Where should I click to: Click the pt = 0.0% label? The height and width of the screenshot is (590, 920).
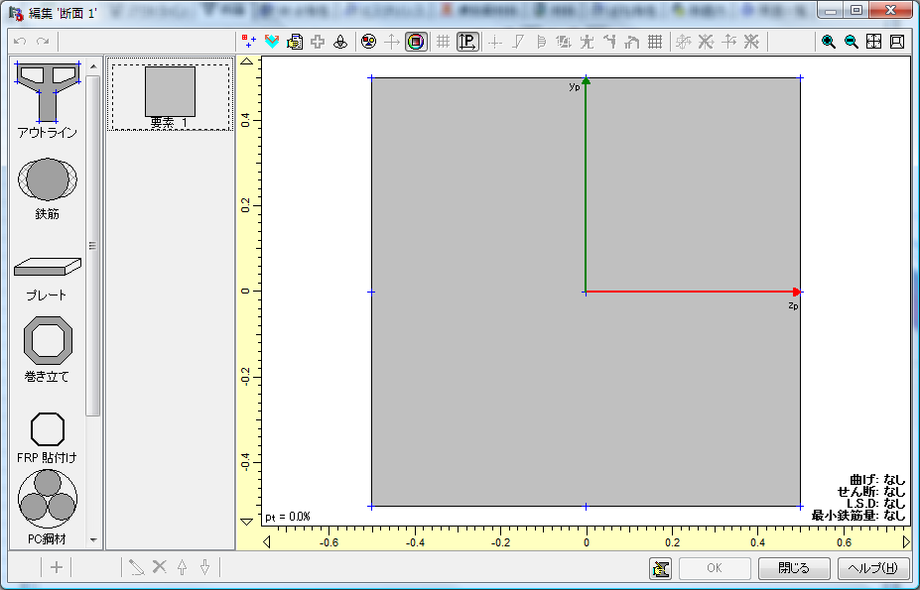[x=288, y=517]
